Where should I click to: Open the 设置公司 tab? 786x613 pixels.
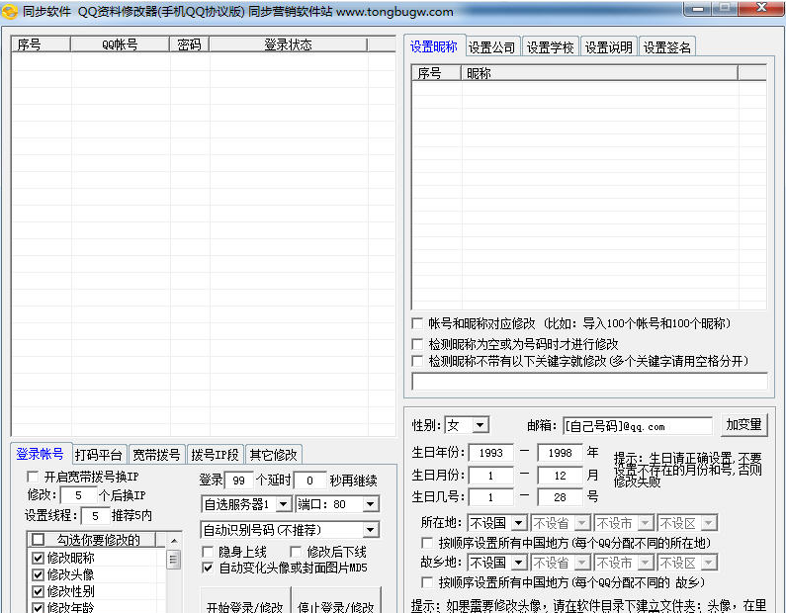click(491, 47)
